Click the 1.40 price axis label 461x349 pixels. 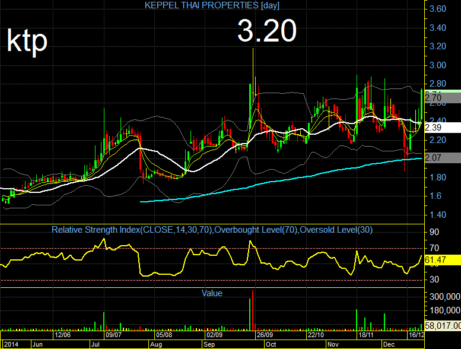coord(438,215)
